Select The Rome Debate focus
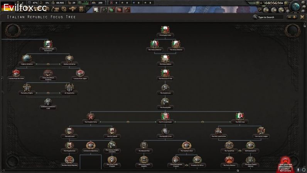307x173 pixels. [165, 59]
